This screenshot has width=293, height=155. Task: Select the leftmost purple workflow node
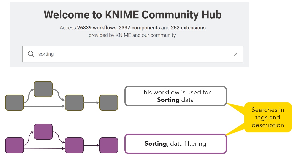[14, 145]
